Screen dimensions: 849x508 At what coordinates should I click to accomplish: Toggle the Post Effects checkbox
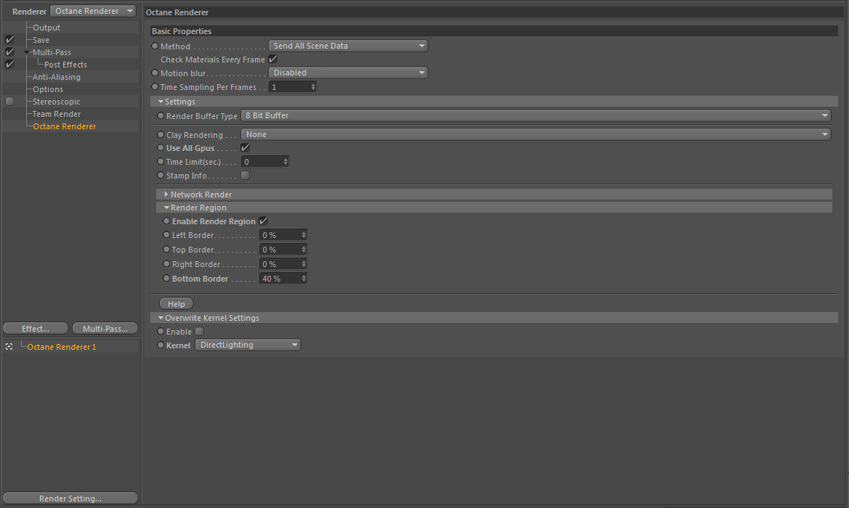click(x=9, y=65)
